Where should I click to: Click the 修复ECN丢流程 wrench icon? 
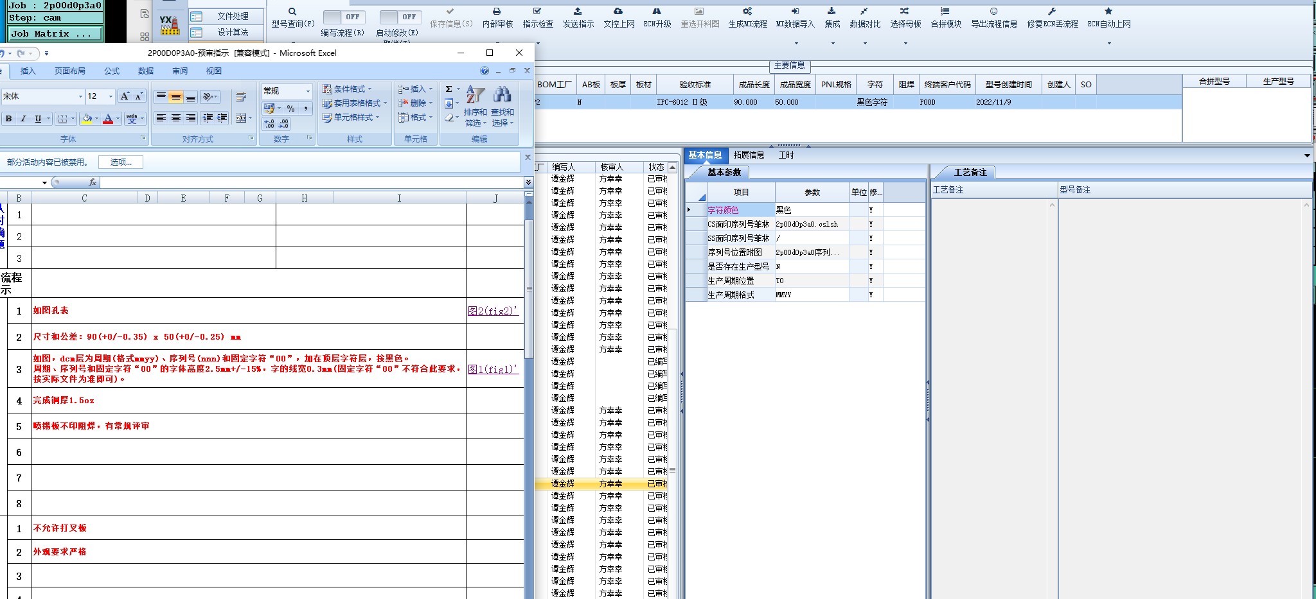(1052, 12)
